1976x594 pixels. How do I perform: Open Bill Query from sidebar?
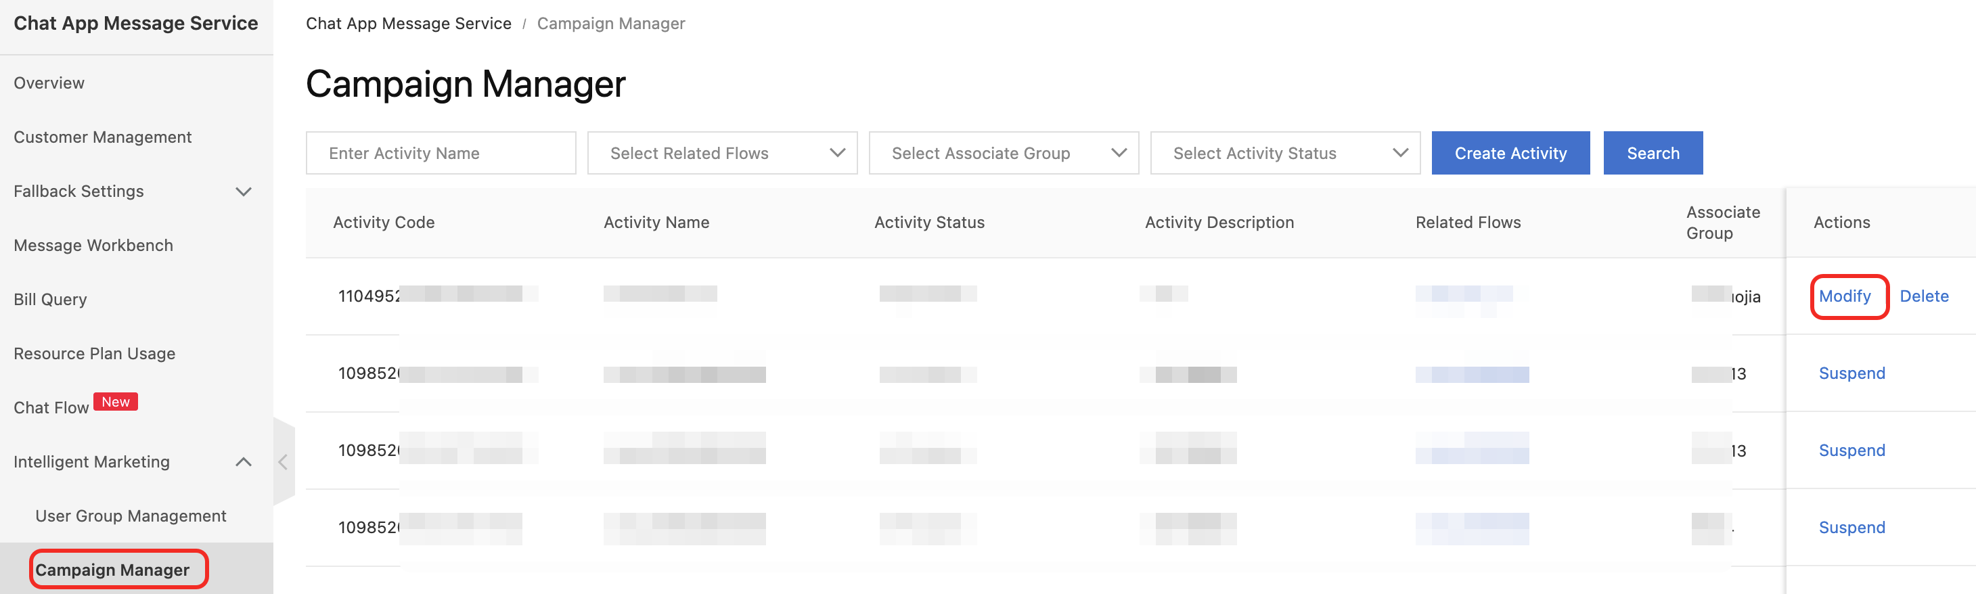(51, 300)
